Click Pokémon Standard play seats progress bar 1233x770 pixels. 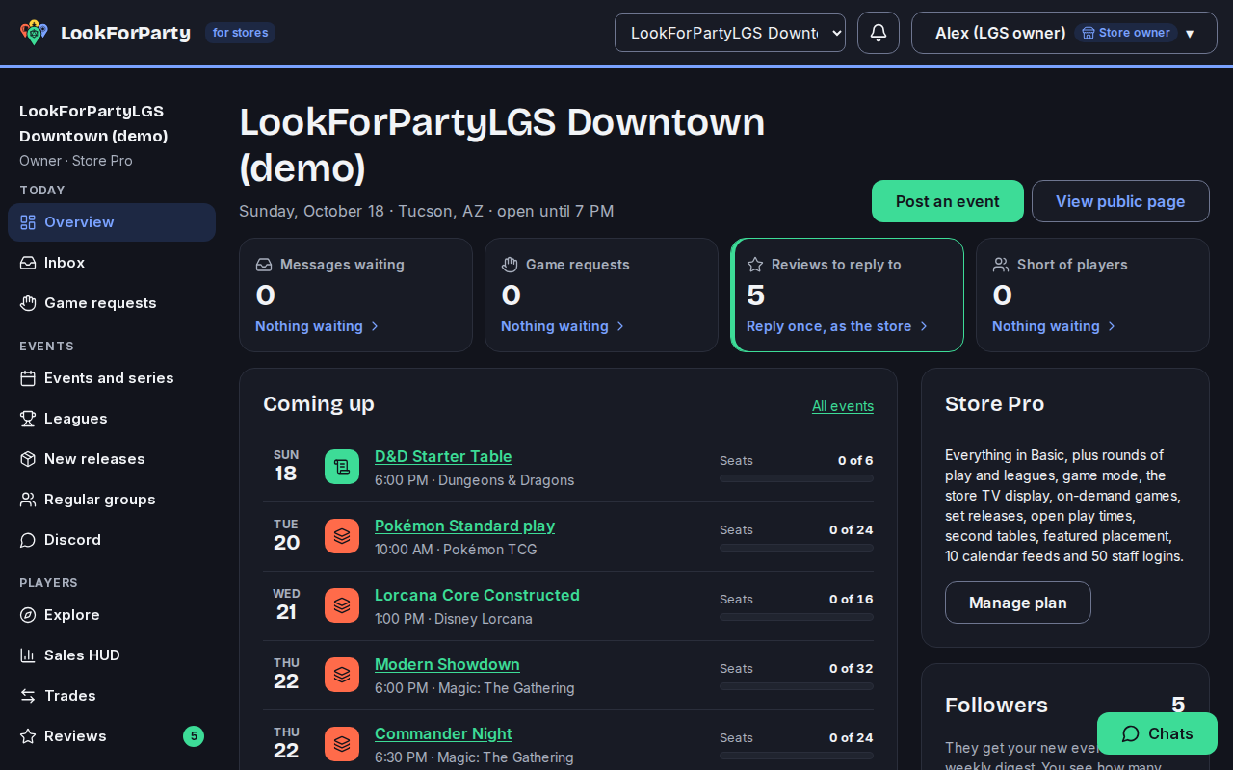pyautogui.click(x=797, y=548)
